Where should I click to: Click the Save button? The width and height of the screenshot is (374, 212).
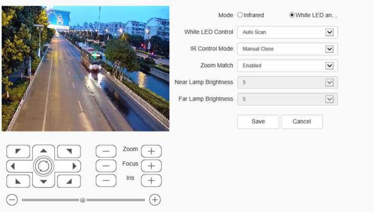click(258, 122)
